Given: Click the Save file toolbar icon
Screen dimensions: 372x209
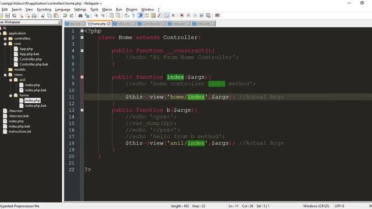Looking at the screenshot, I should [8, 16].
